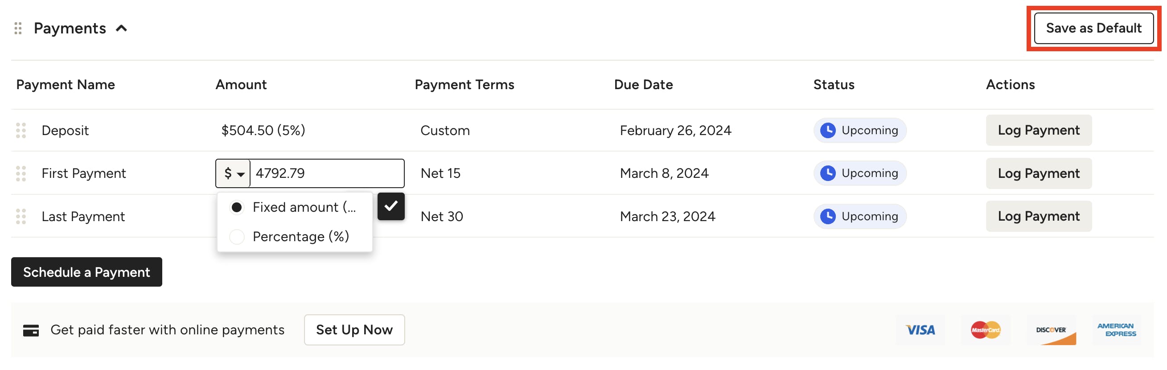Confirm amount with the checkmark button
Screen dimensions: 1167x370
(390, 206)
